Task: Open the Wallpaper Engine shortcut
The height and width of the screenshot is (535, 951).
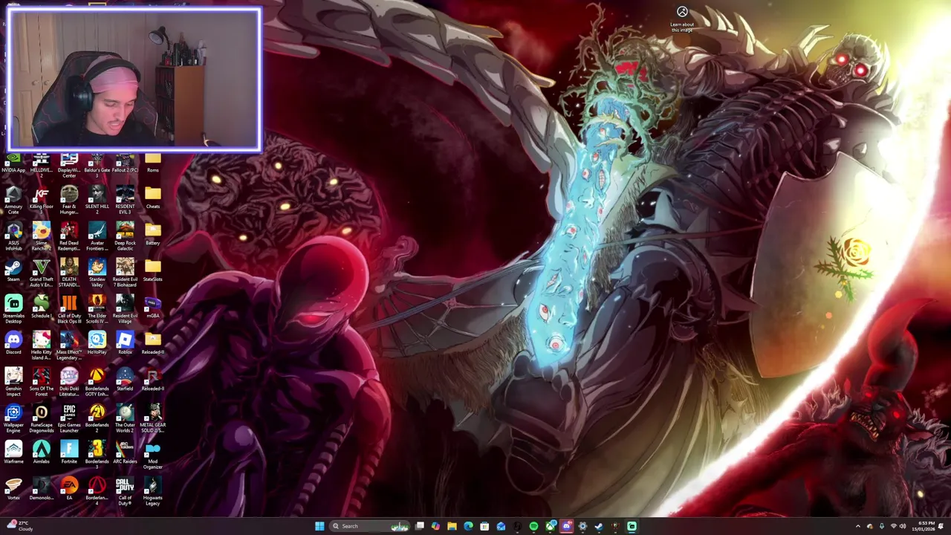Action: [13, 419]
